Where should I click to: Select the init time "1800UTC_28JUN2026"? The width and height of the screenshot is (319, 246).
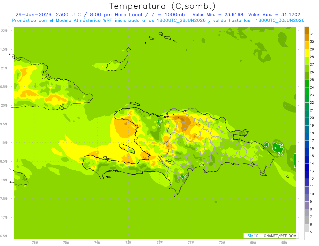[x=181, y=20]
